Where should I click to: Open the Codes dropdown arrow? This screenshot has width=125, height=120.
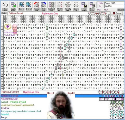coord(109,13)
